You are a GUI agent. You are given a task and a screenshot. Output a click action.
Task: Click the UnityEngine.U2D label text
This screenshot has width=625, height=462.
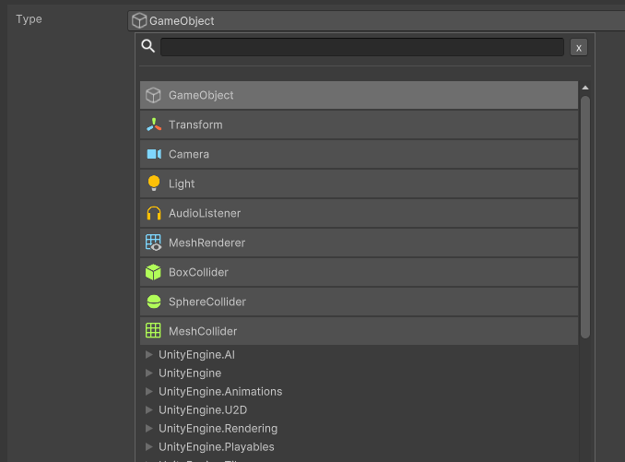point(203,409)
